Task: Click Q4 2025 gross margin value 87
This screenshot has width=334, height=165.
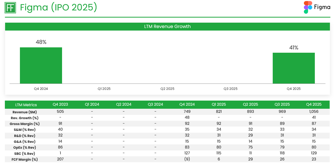Action: 314,123
